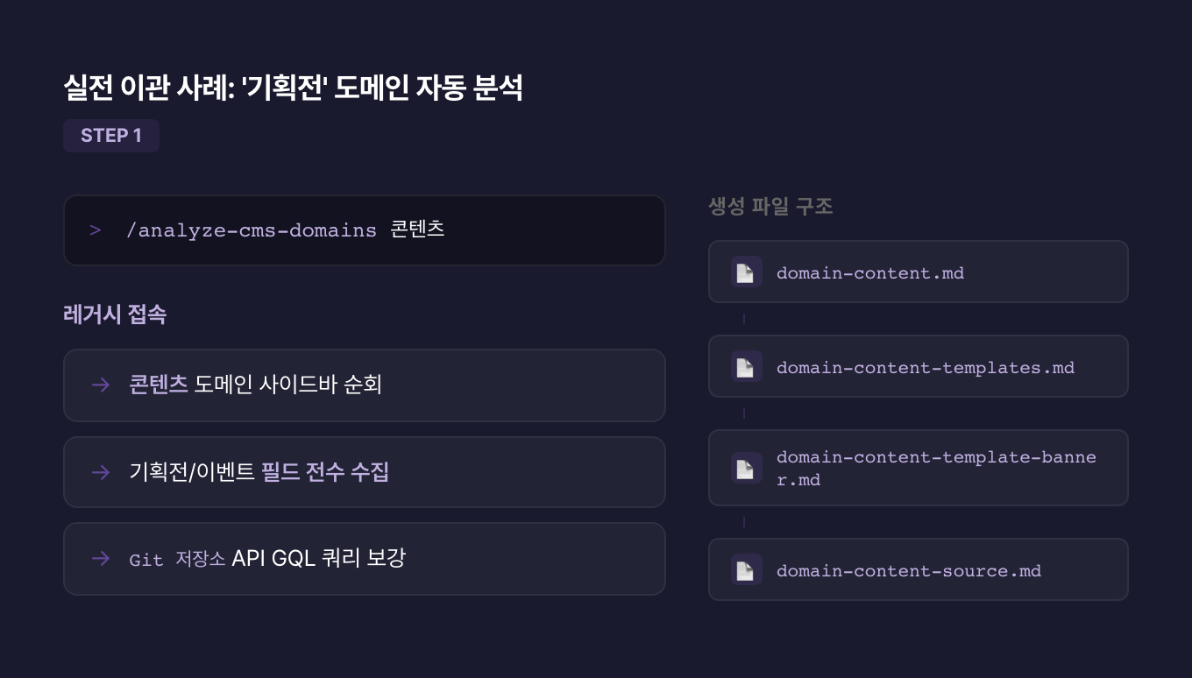The height and width of the screenshot is (678, 1192).
Task: Select domain-content-template-banner.md file name
Action: (x=936, y=469)
